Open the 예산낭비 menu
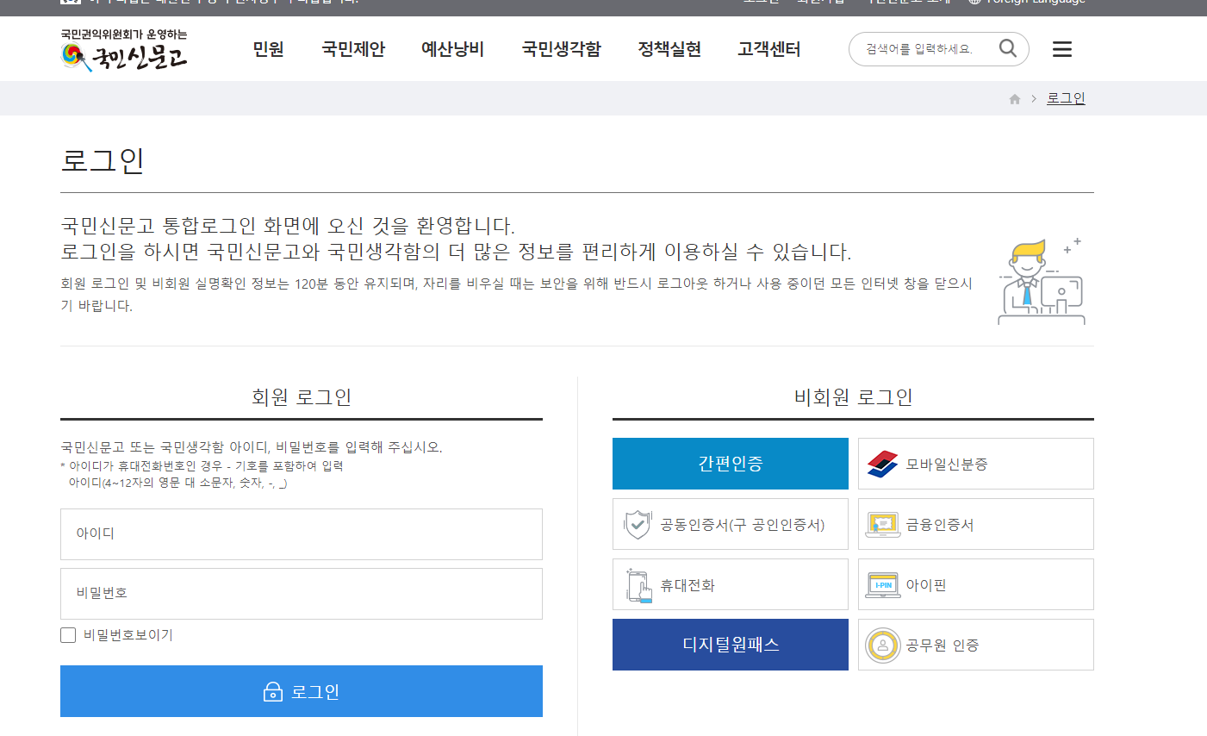The height and width of the screenshot is (736, 1207). pos(452,50)
